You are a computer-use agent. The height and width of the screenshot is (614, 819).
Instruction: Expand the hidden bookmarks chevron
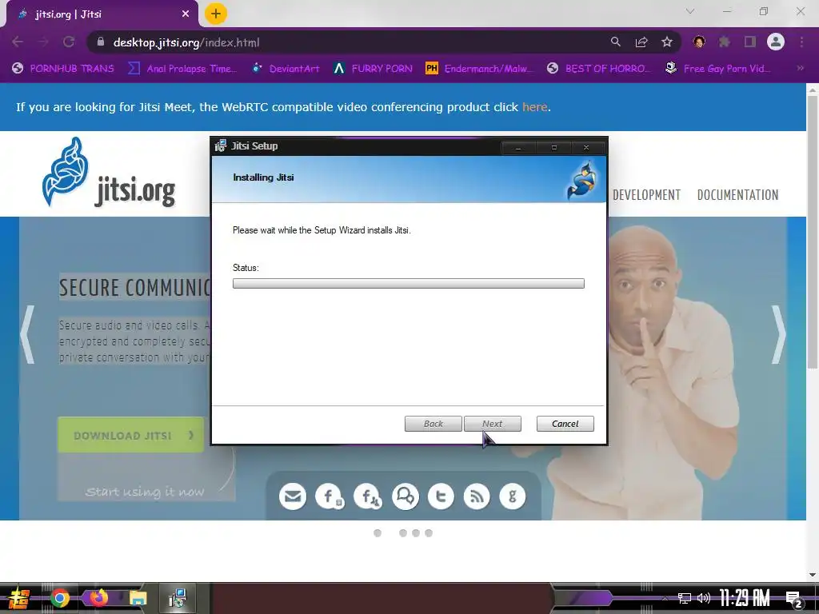[800, 68]
